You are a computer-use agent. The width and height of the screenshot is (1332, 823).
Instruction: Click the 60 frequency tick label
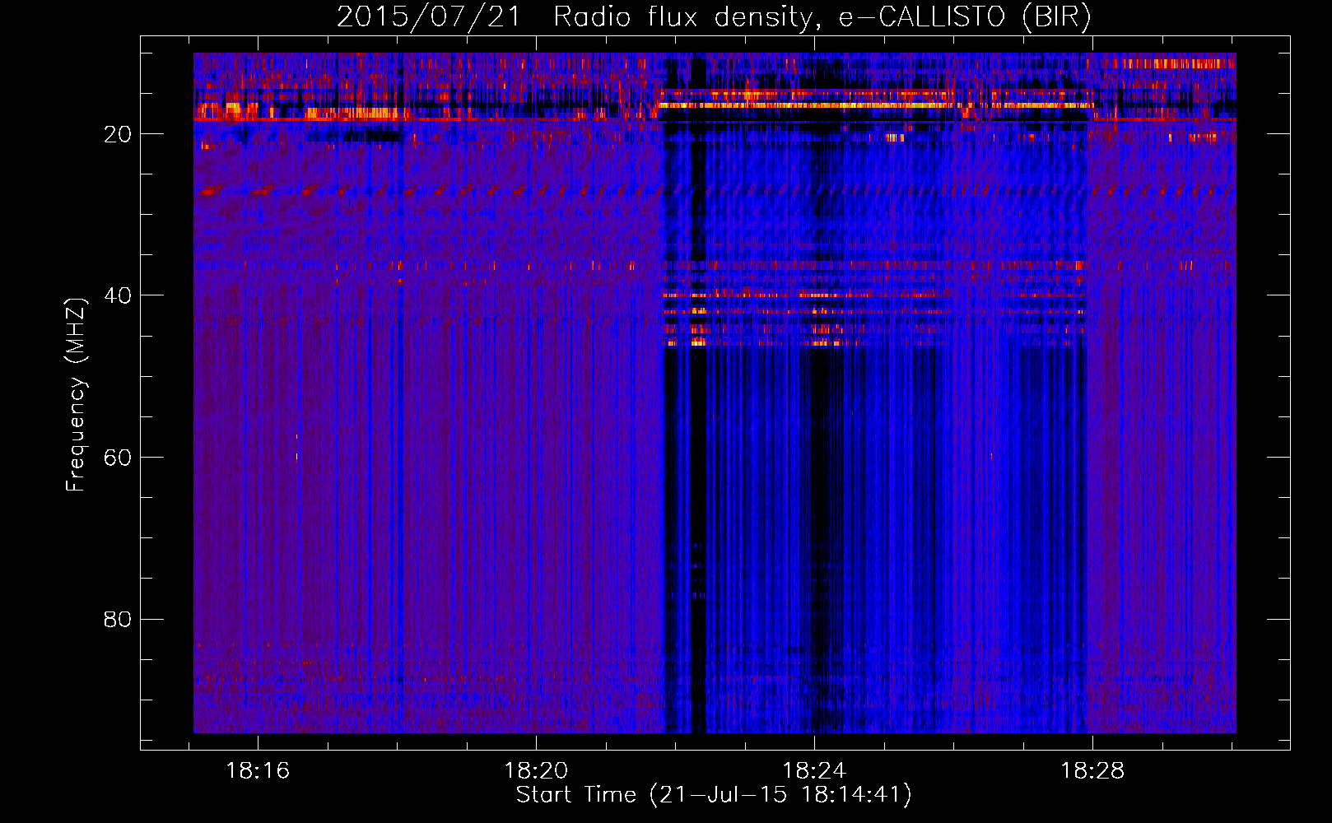tap(118, 458)
